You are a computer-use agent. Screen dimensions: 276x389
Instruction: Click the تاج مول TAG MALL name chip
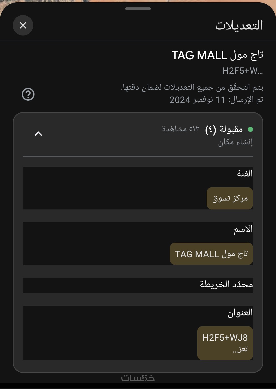211,254
